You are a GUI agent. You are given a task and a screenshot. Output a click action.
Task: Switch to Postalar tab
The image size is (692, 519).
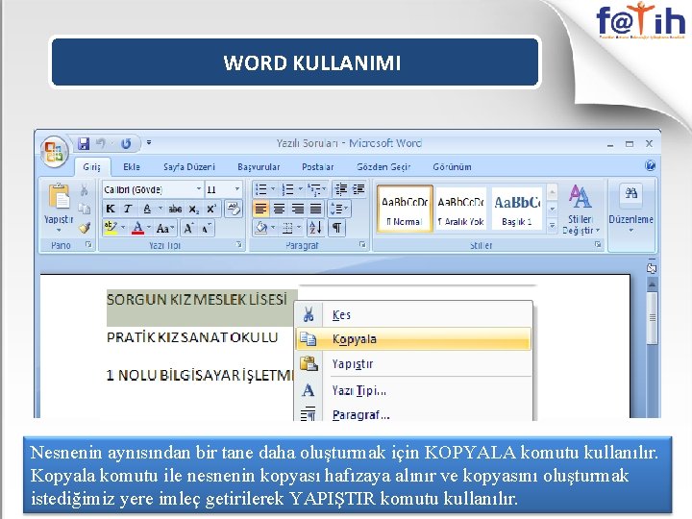(x=318, y=167)
